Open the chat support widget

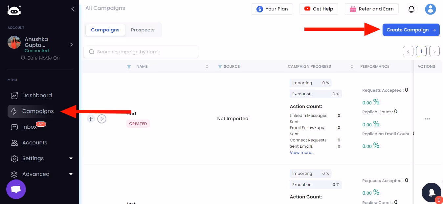(16, 189)
